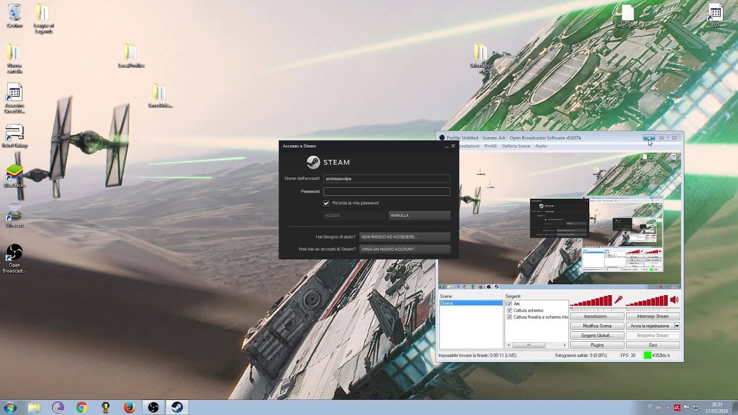Click Interrompi Stream button
The height and width of the screenshot is (415, 738).
[x=653, y=316]
